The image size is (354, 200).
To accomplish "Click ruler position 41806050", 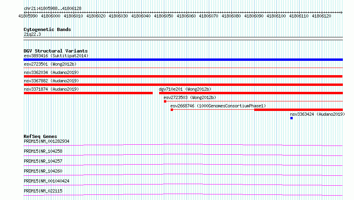I will 163,16.
